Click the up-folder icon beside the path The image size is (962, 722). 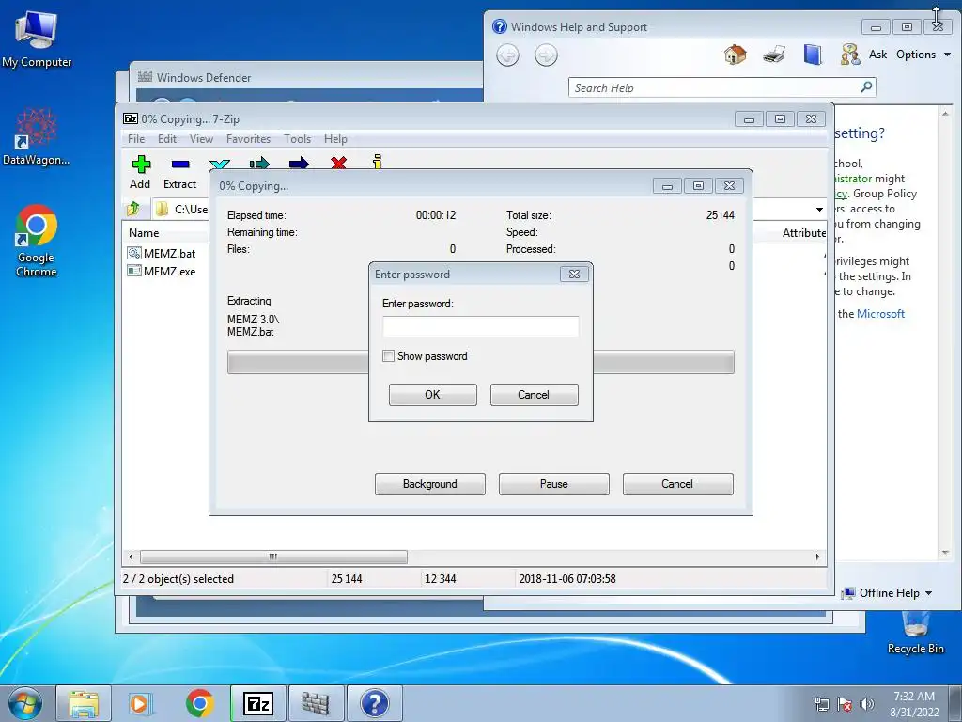coord(133,209)
